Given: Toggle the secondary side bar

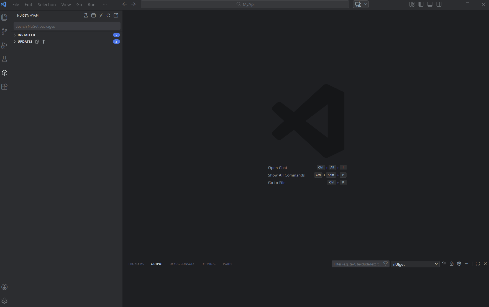Looking at the screenshot, I should pyautogui.click(x=439, y=4).
